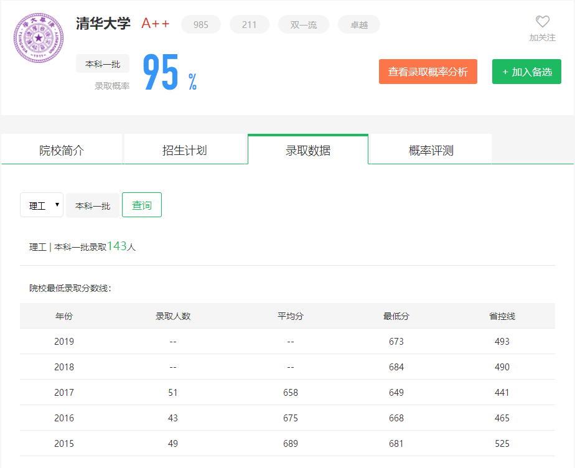The height and width of the screenshot is (468, 575).
Task: Click the A++ rating
Action: [156, 24]
